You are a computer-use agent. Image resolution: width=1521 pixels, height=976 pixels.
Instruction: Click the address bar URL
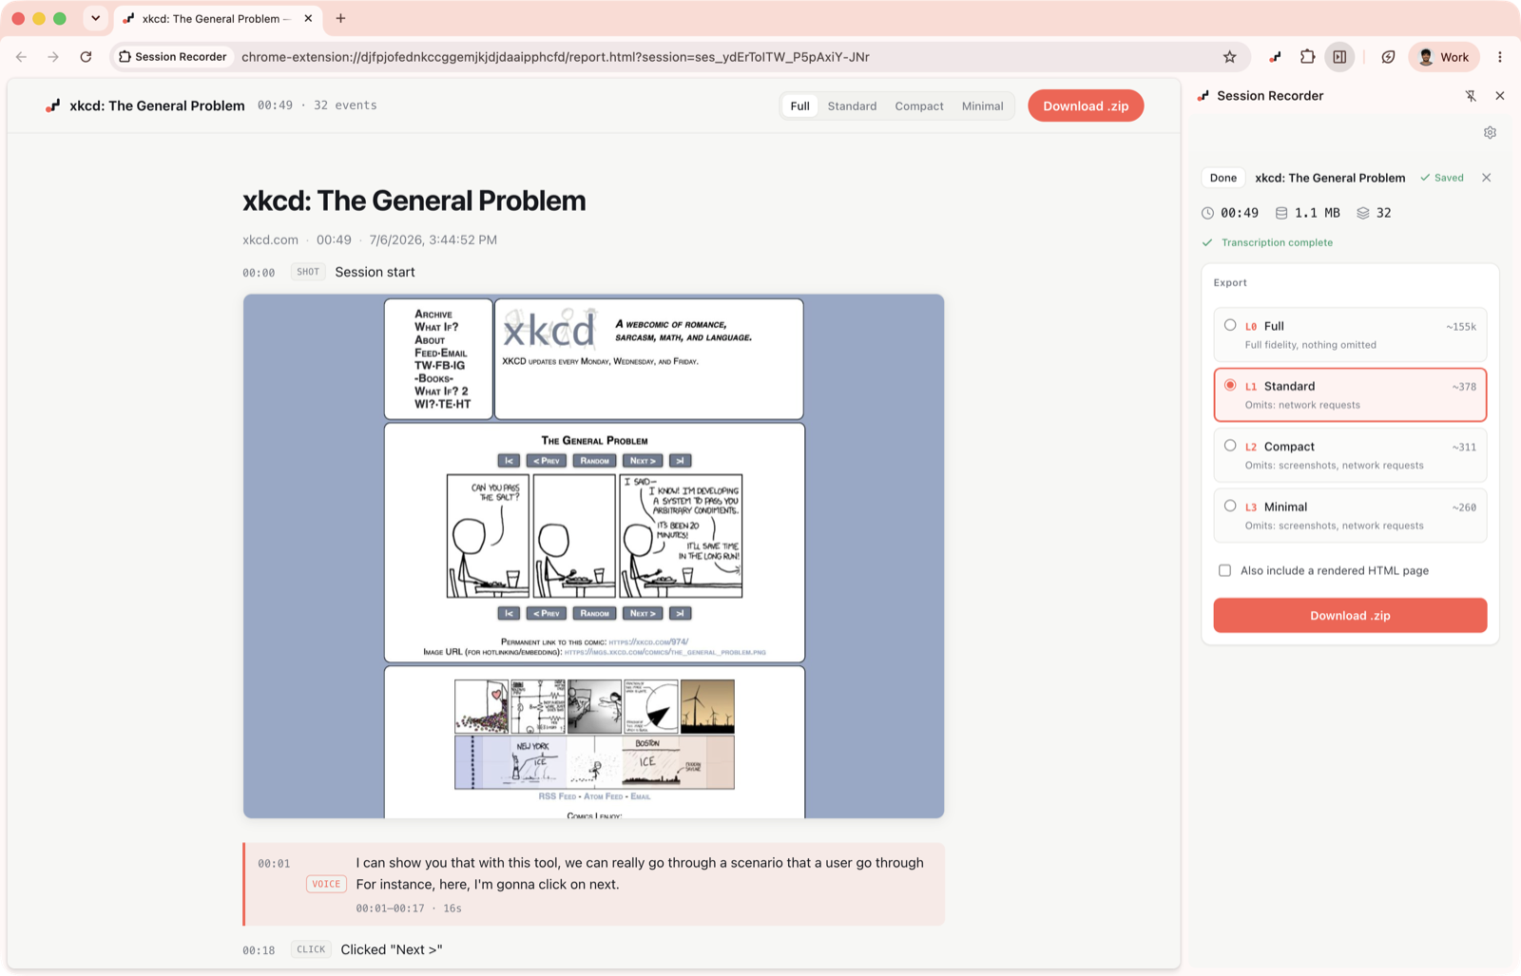(x=555, y=57)
